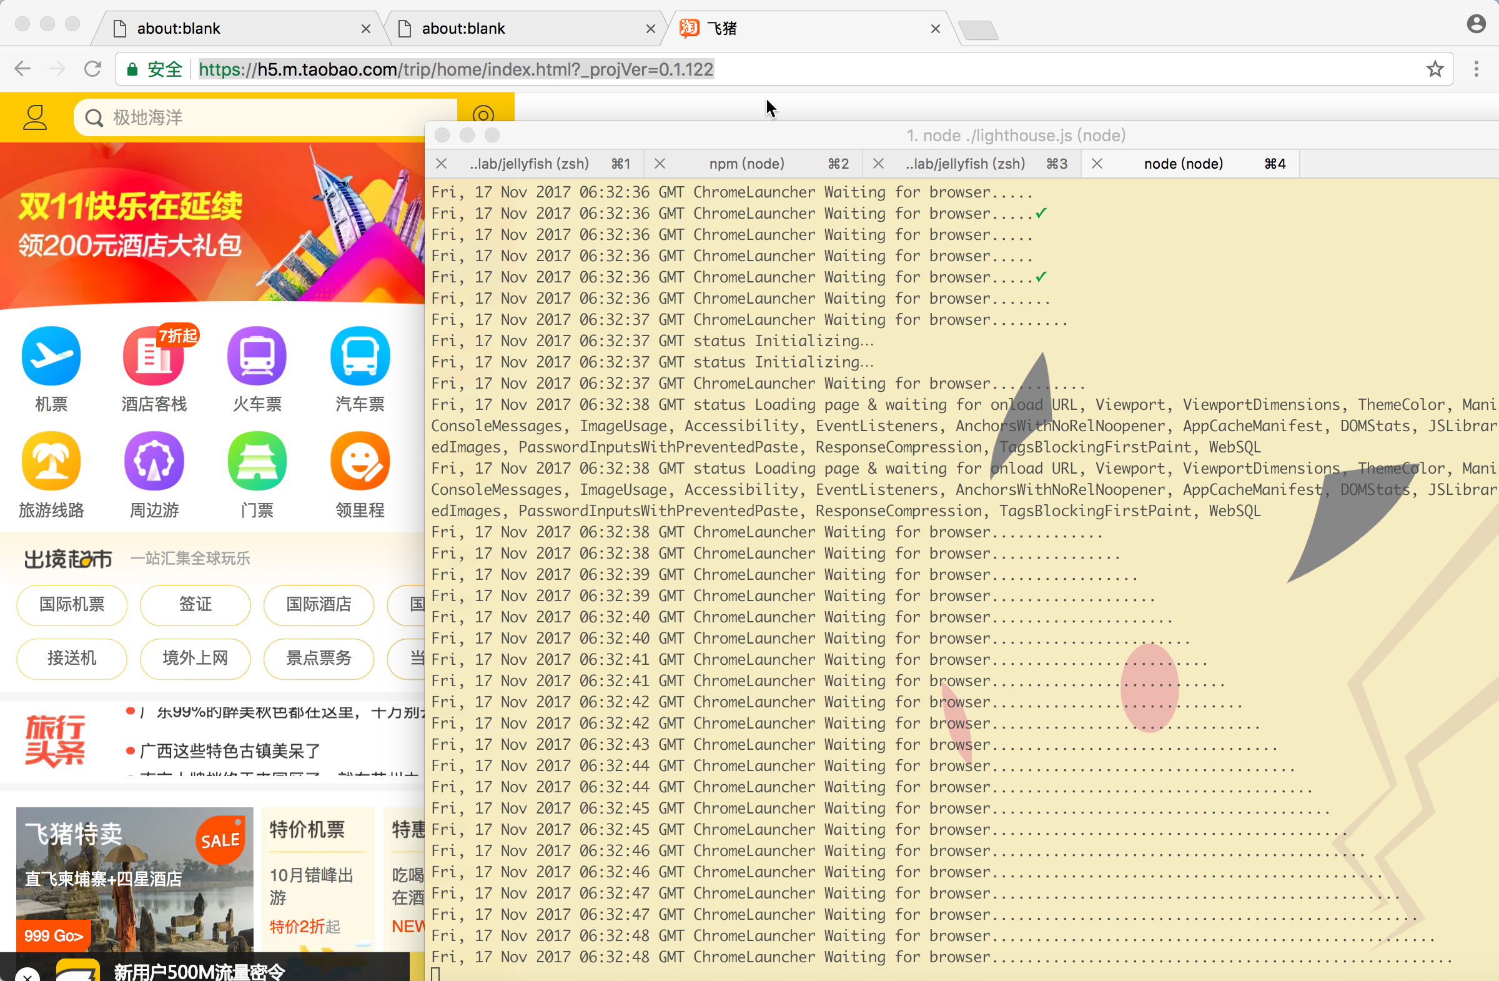The width and height of the screenshot is (1499, 981).
Task: Open the 广西这些特色古镇美呆了 headline
Action: tap(230, 751)
